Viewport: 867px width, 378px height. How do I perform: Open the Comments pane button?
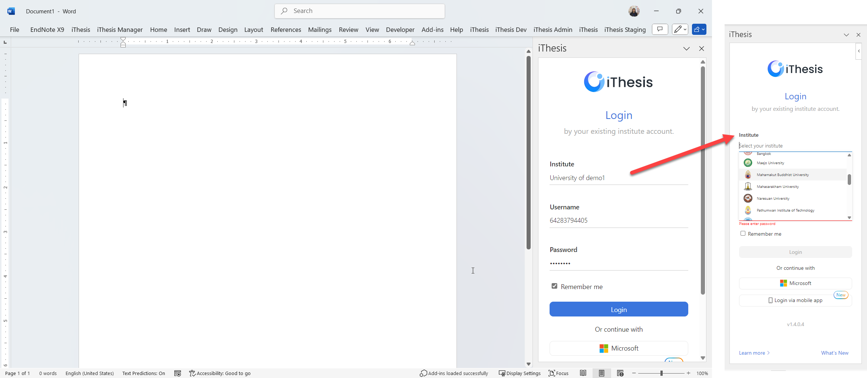660,29
